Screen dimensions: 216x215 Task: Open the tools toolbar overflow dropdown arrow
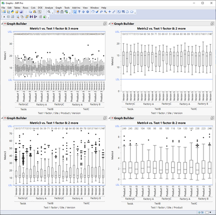coord(135,13)
